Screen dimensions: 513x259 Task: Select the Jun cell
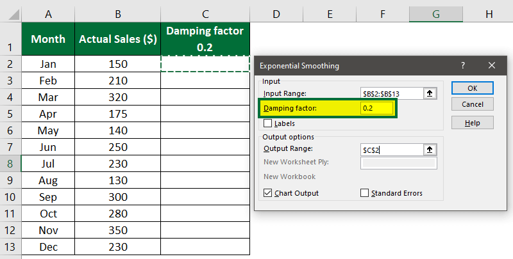pos(48,147)
